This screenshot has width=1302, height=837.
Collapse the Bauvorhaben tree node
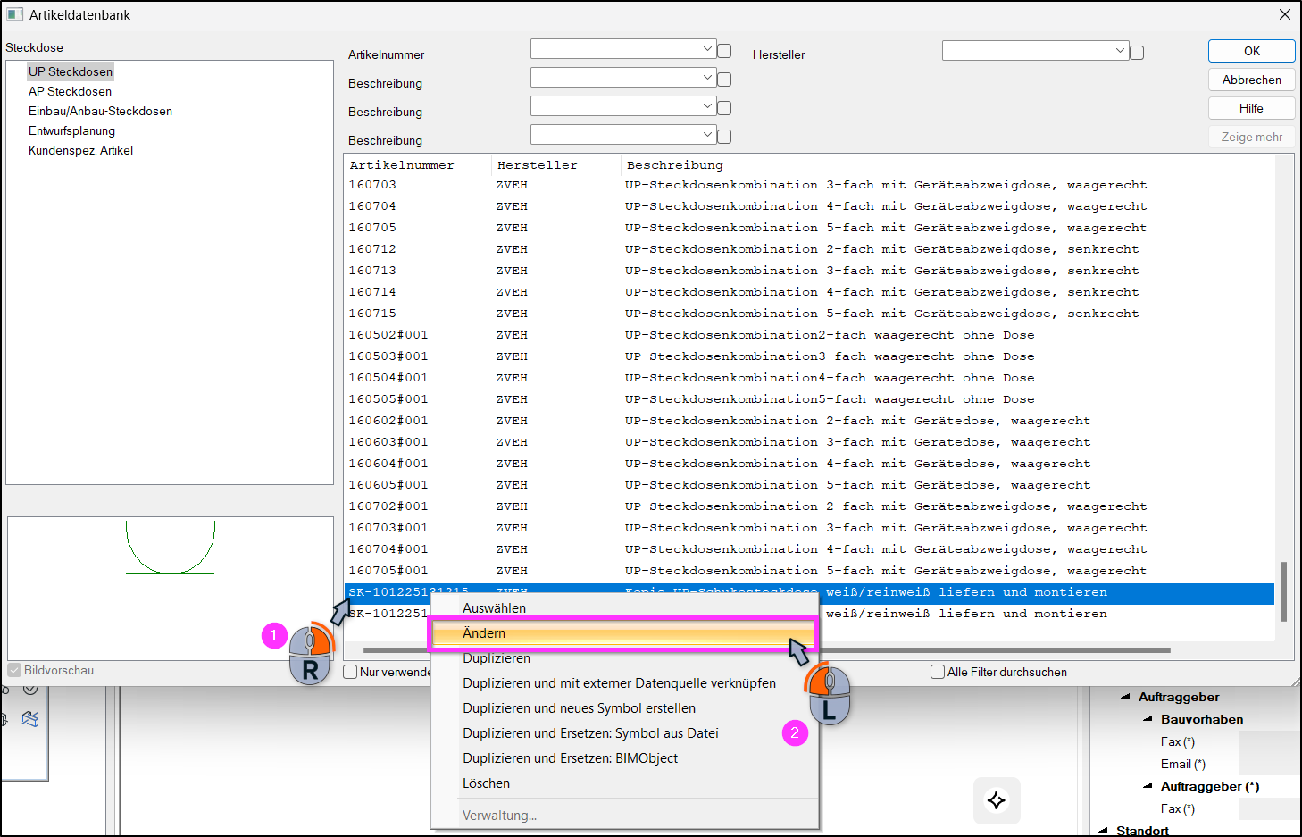coord(1148,719)
